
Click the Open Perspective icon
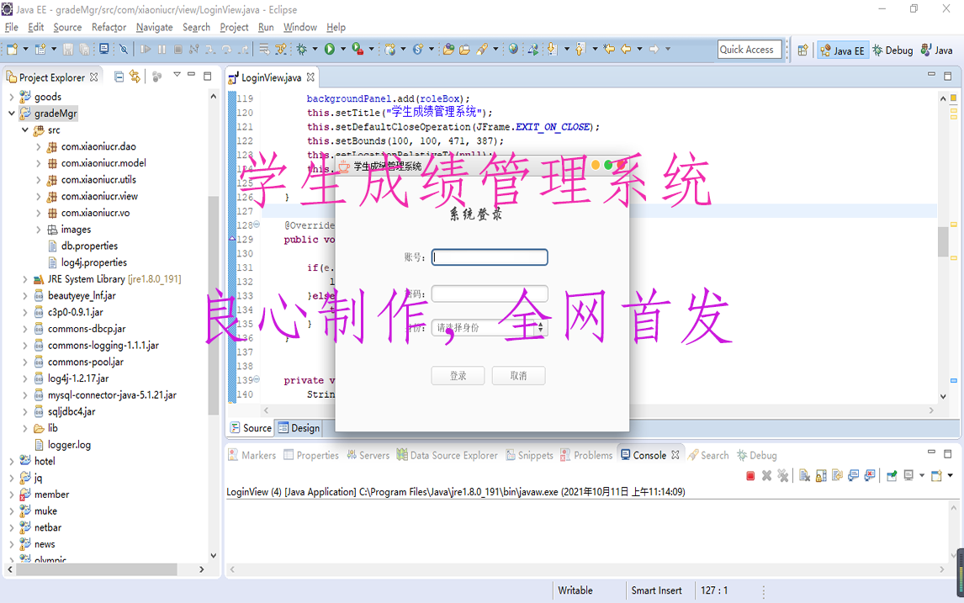[802, 50]
